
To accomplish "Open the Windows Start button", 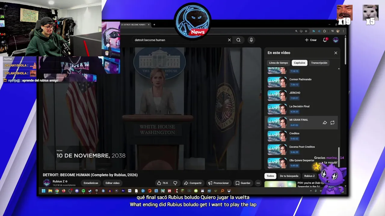I will 43,191.
